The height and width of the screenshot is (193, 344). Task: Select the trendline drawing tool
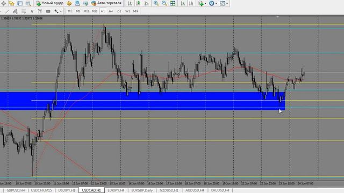click(7, 11)
